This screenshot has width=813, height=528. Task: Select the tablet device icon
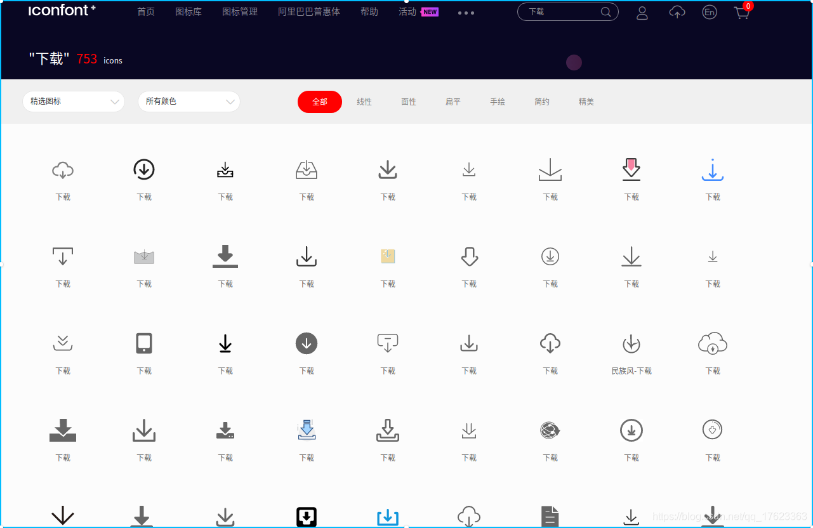(x=144, y=343)
